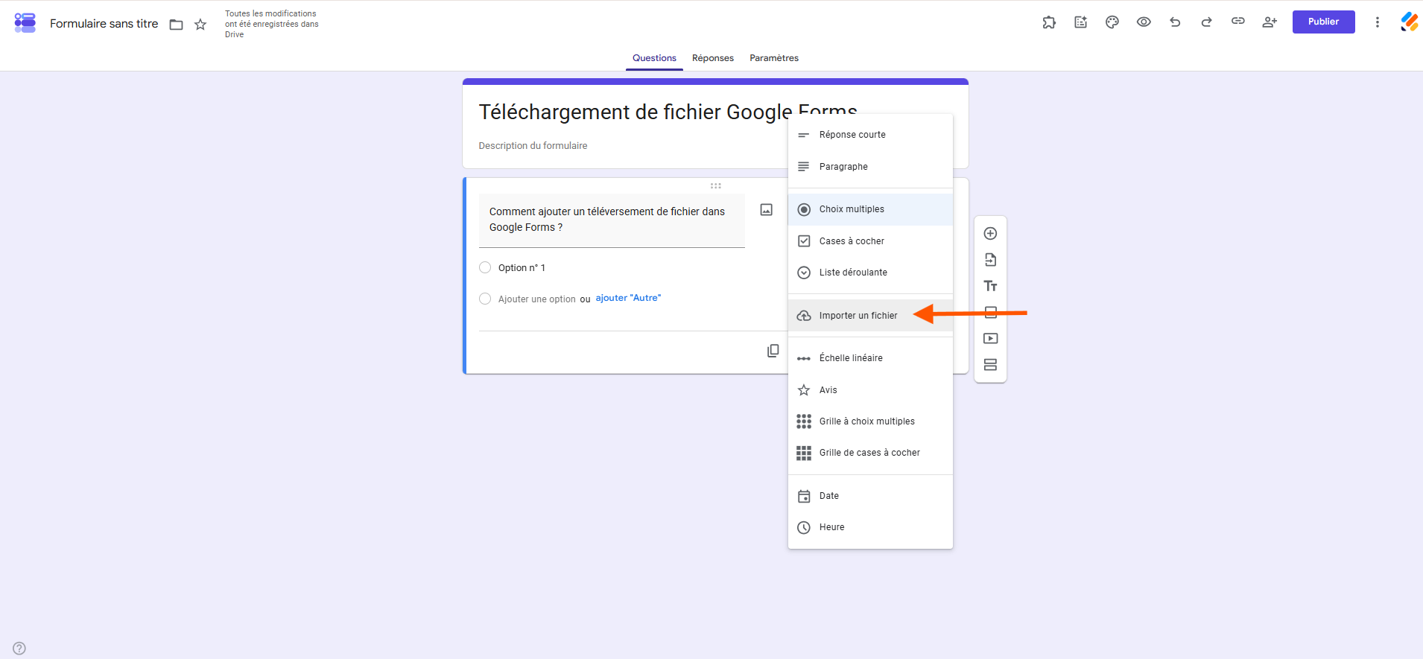Image resolution: width=1423 pixels, height=659 pixels.
Task: Pick Liste déroulante question type
Action: [870, 273]
